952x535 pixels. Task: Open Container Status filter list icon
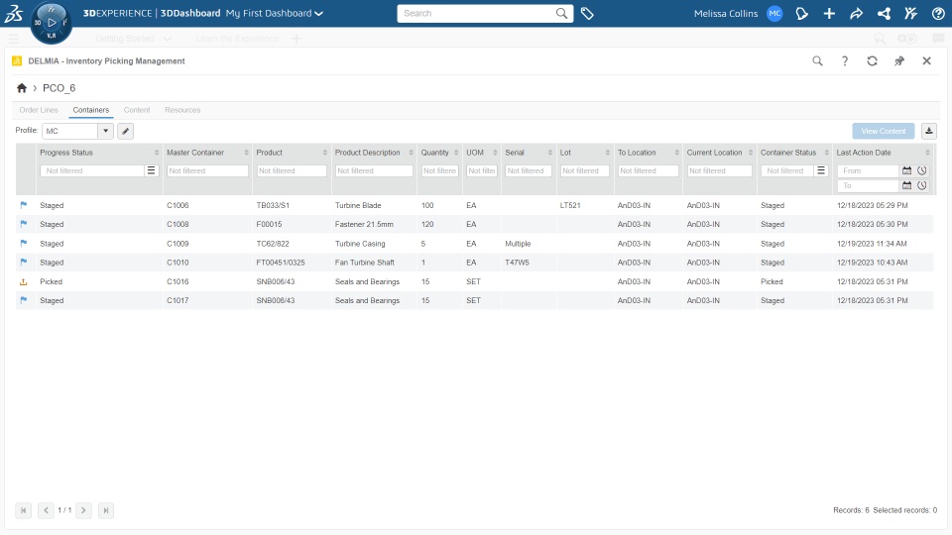coord(821,171)
